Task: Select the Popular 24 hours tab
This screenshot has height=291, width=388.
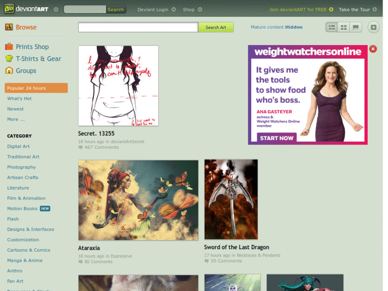Action: (36, 88)
